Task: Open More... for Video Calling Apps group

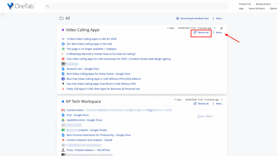Action: click(218, 32)
